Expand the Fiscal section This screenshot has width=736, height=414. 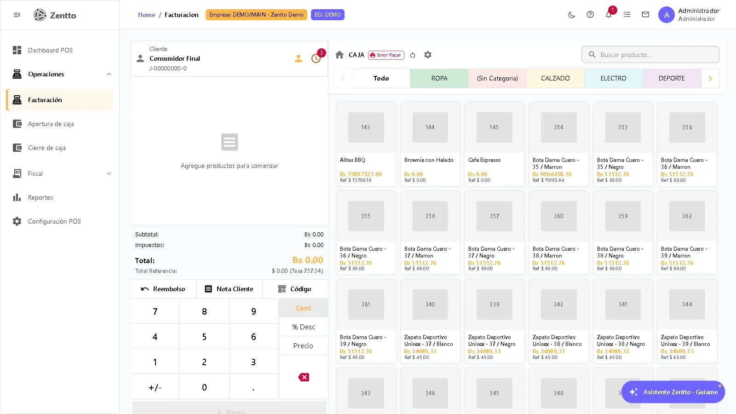pyautogui.click(x=60, y=173)
